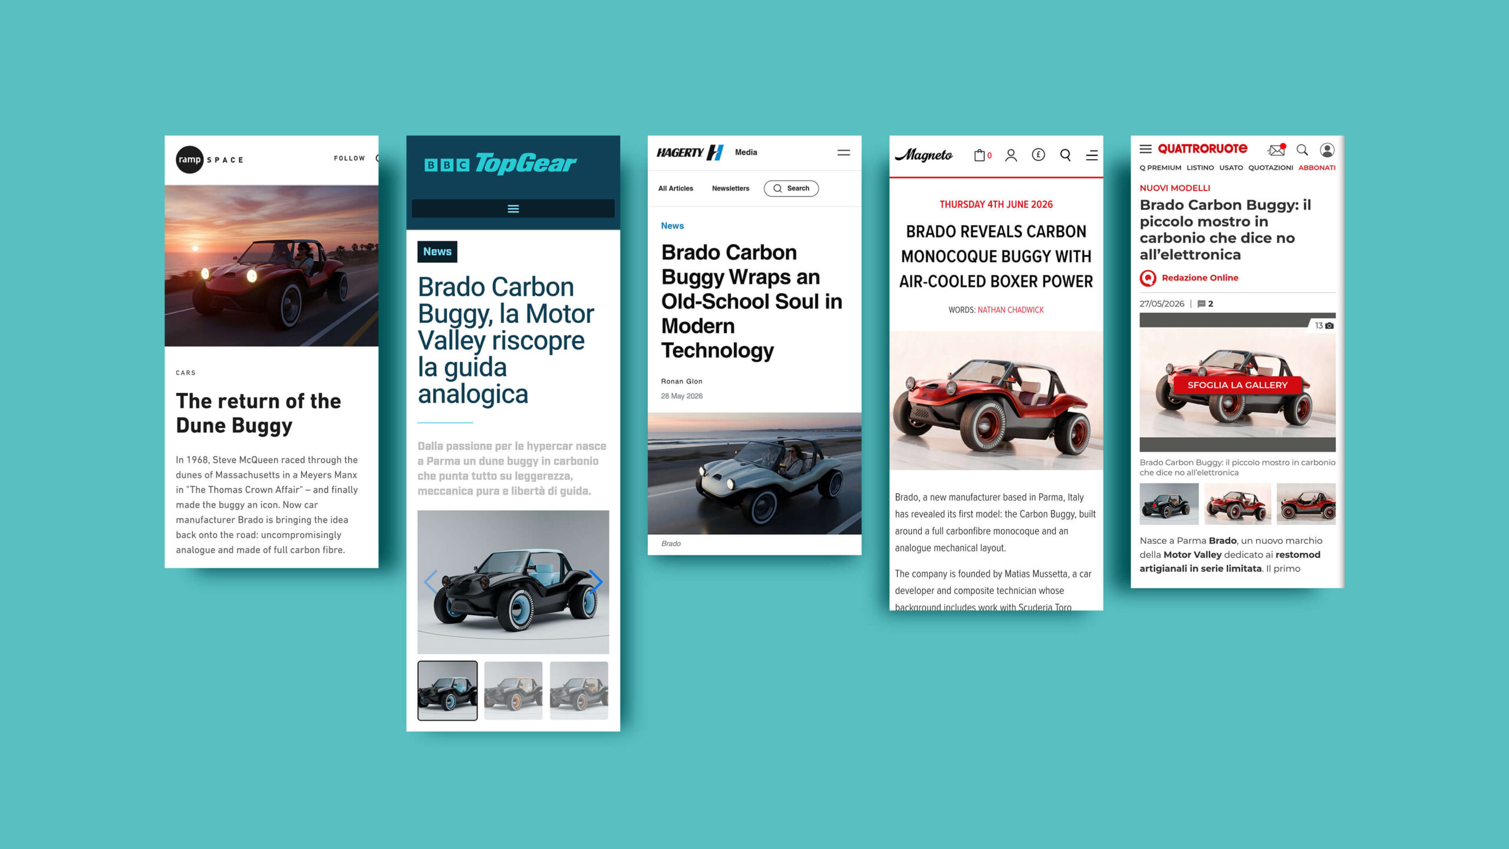Click the 'Brado Carbon Buggy Wraps an Old-School Soul' headline
Viewport: 1509px width, 849px height.
[752, 302]
